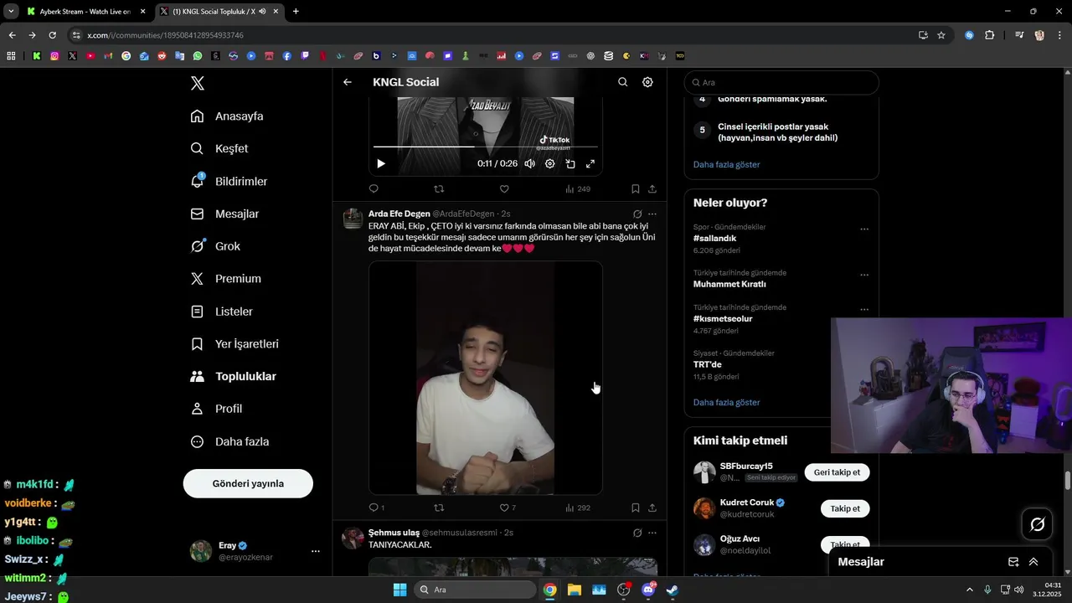Reload the page in Chrome

click(x=52, y=35)
